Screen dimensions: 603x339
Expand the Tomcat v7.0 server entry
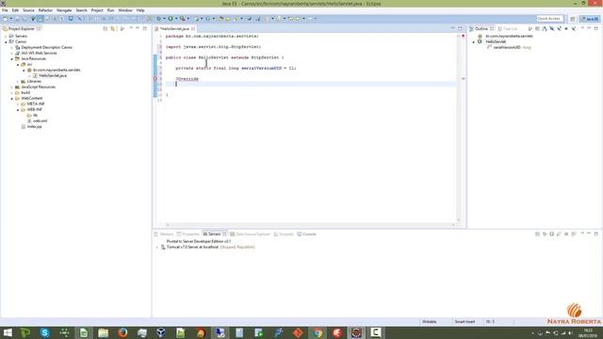(x=157, y=247)
